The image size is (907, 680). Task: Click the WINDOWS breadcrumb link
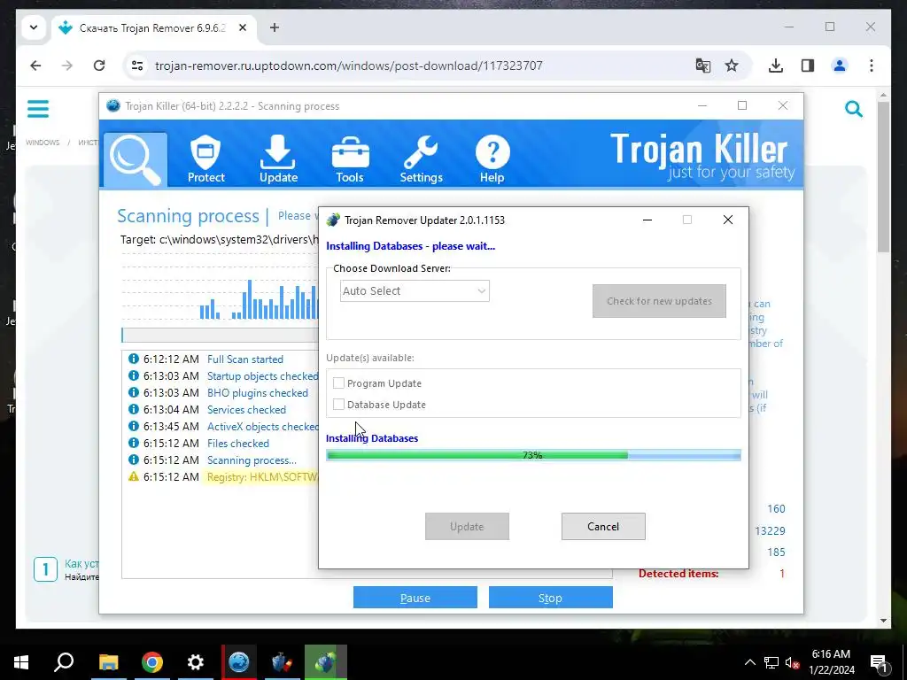click(43, 143)
